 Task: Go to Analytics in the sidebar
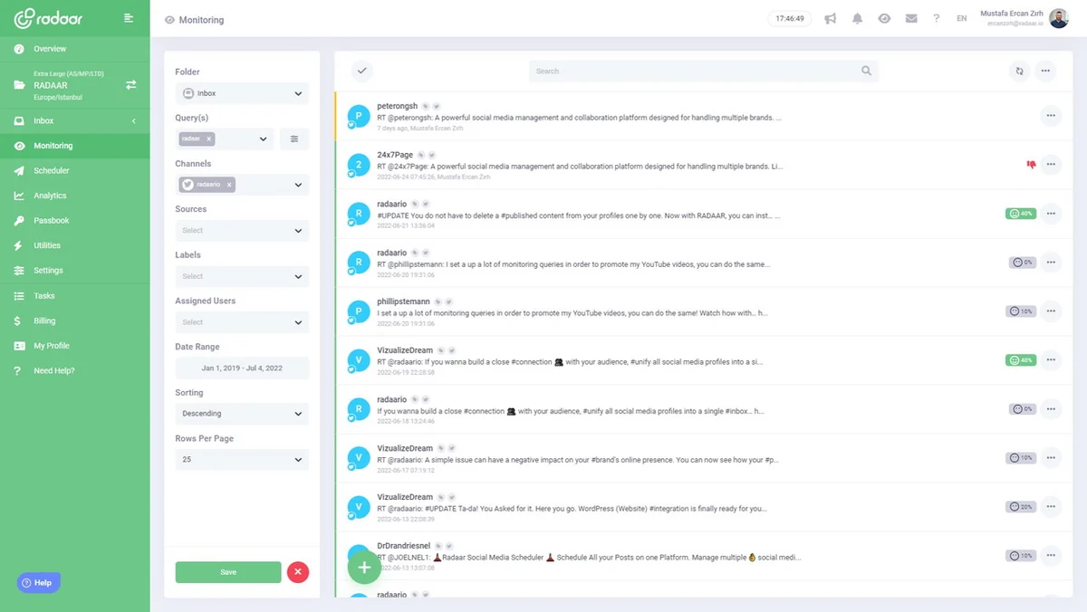[50, 196]
